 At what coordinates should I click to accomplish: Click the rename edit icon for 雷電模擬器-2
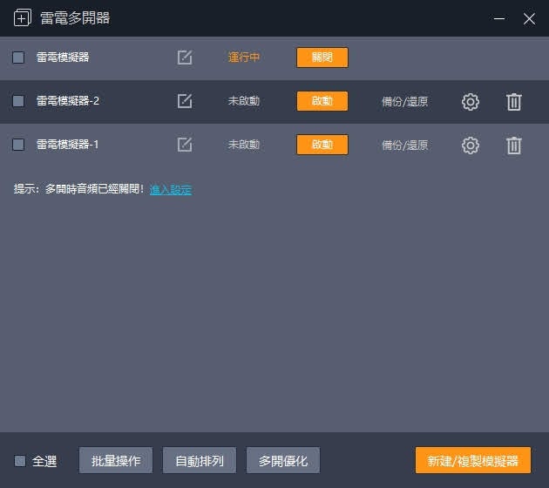coord(185,101)
